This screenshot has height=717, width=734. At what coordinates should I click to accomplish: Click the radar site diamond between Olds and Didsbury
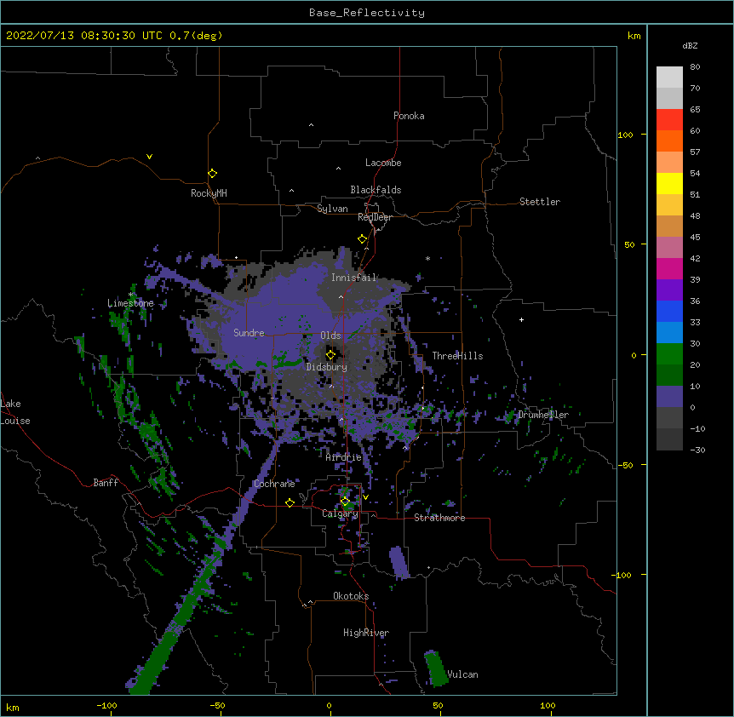click(x=330, y=355)
